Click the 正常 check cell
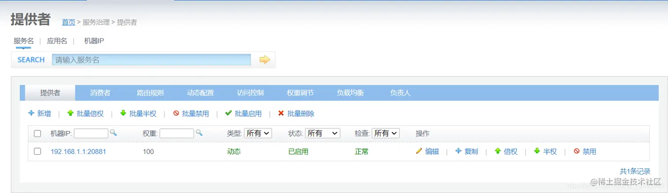The image size is (668, 193). 361,152
